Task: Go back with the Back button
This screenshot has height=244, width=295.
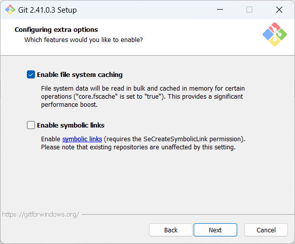Action: click(x=171, y=230)
